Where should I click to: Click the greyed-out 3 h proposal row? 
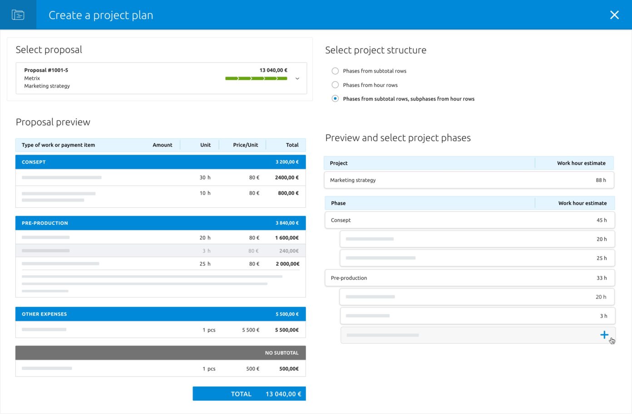coord(160,251)
